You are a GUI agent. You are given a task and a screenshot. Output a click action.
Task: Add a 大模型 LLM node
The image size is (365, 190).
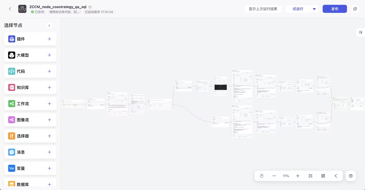pyautogui.click(x=49, y=55)
